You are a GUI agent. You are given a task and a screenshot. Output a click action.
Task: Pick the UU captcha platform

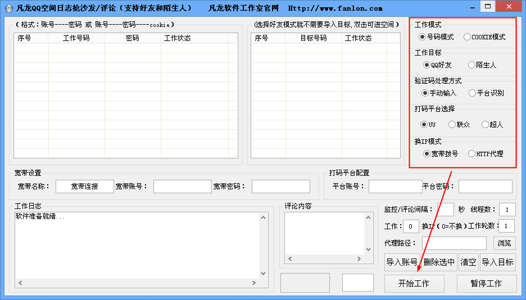(x=428, y=124)
